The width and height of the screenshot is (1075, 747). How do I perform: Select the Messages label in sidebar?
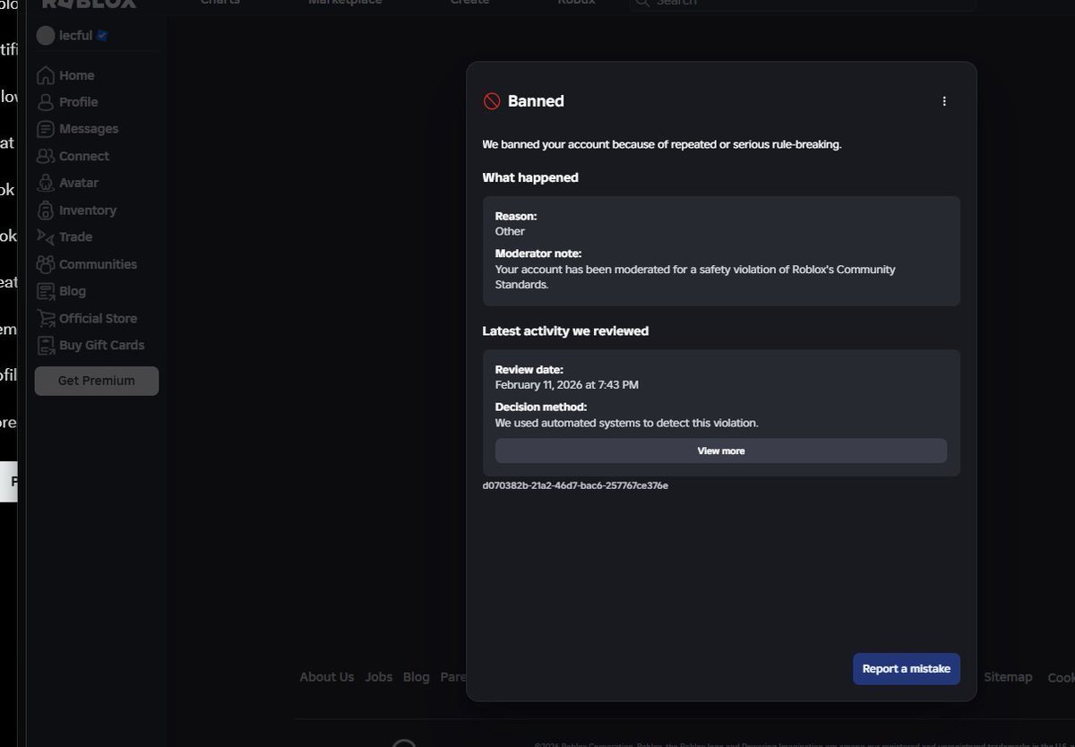click(89, 129)
